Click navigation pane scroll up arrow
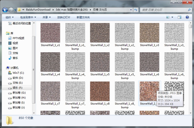194x128 pixels. click(34, 23)
